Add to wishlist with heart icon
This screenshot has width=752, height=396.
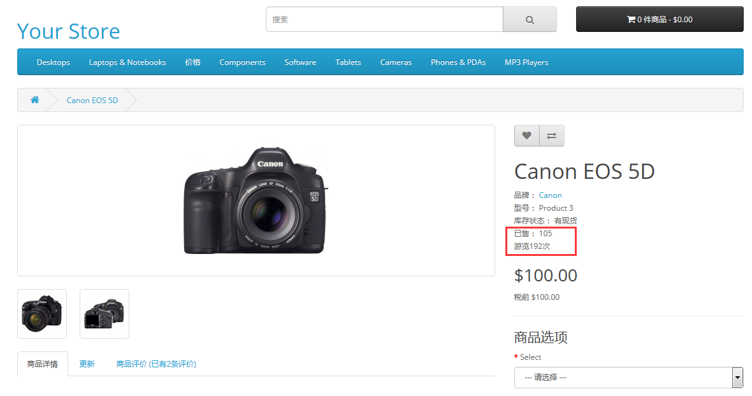point(526,136)
